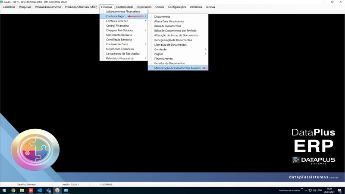Expand Contas a Pagar submenu
The width and height of the screenshot is (345, 194).
click(x=124, y=16)
